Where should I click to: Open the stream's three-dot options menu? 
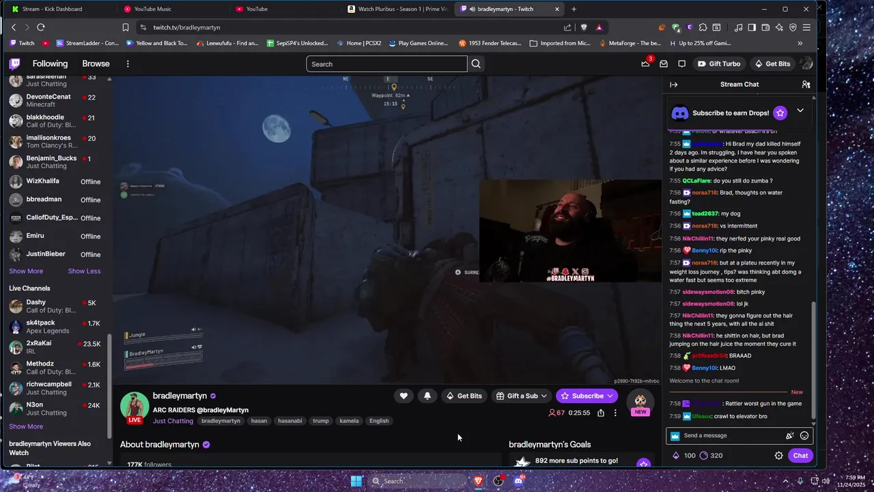[615, 413]
